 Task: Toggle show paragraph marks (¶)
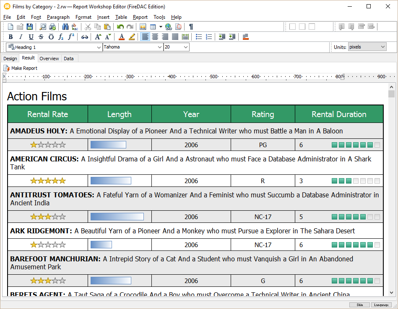coord(191,27)
